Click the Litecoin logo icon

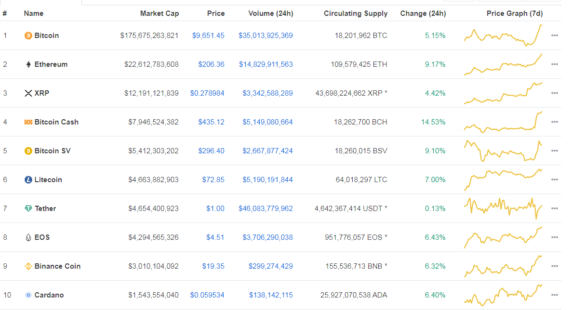28,180
